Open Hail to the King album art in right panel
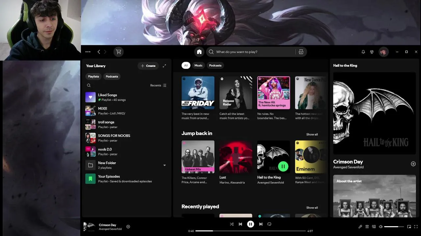This screenshot has height=236, width=421. click(x=374, y=113)
